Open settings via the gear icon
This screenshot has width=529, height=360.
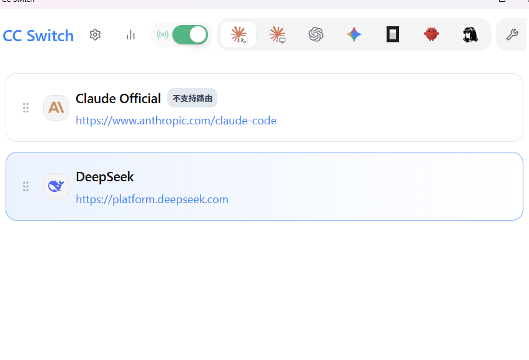(95, 35)
